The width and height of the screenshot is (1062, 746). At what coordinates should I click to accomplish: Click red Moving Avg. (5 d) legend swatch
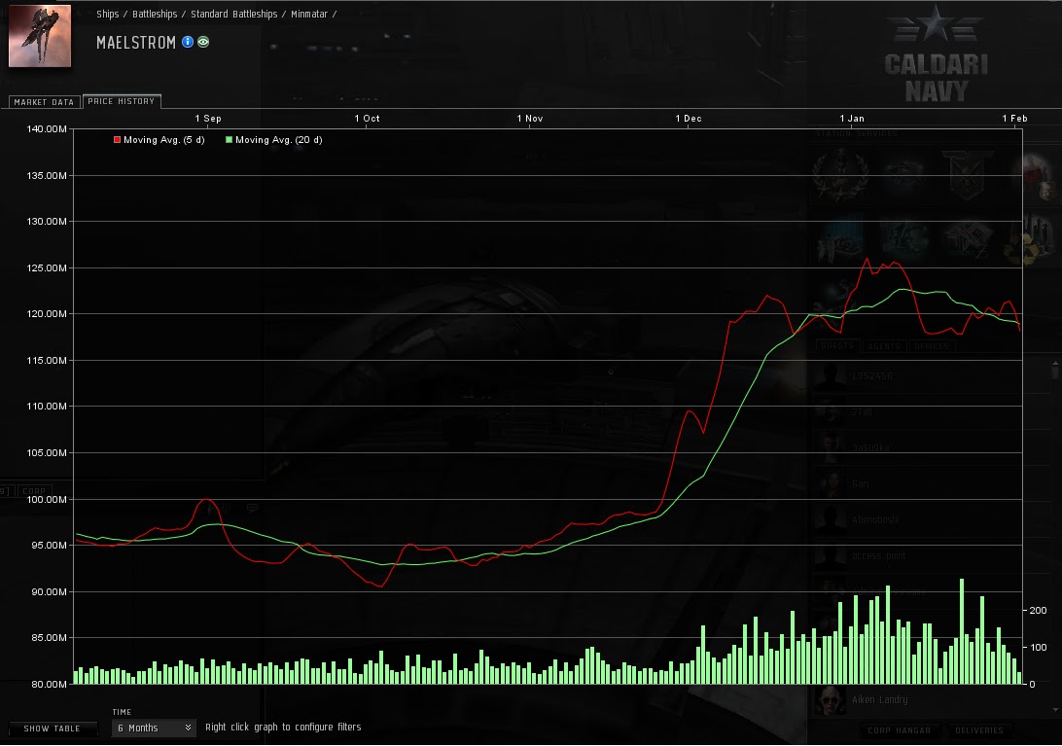tap(117, 140)
